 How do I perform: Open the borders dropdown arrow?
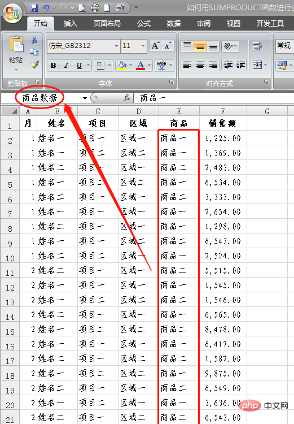[x=109, y=66]
